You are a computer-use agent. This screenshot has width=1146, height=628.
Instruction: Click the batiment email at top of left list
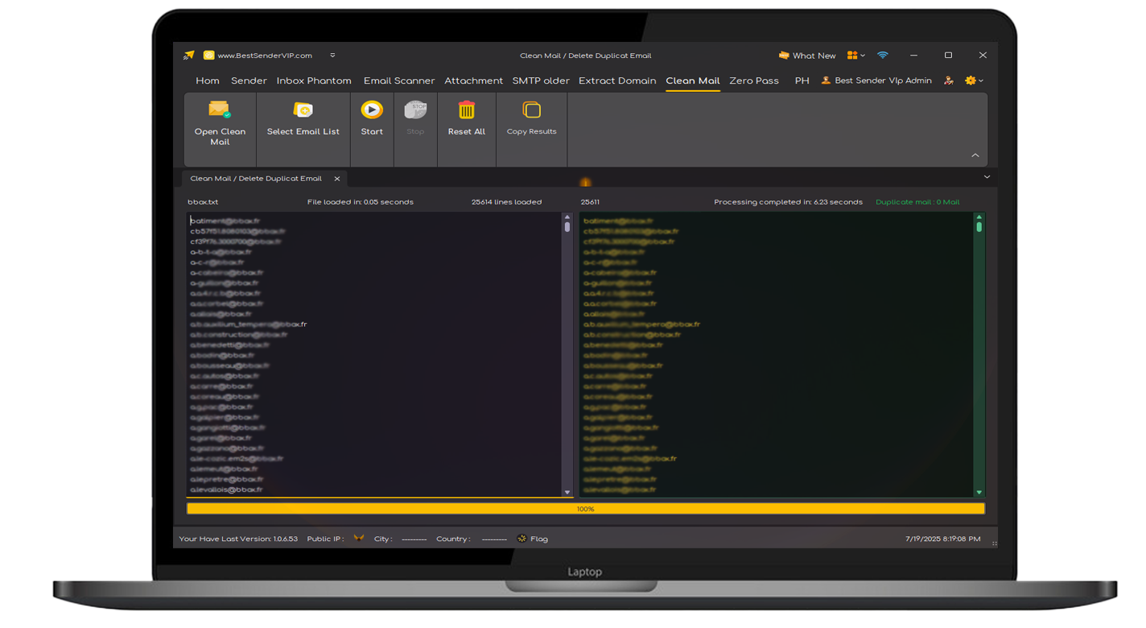pos(225,221)
